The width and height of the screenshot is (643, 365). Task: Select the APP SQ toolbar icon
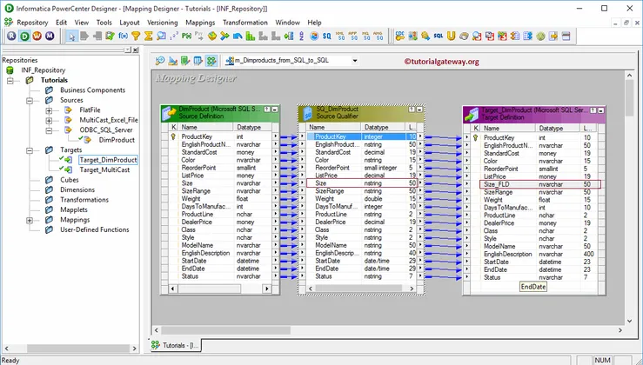(352, 36)
